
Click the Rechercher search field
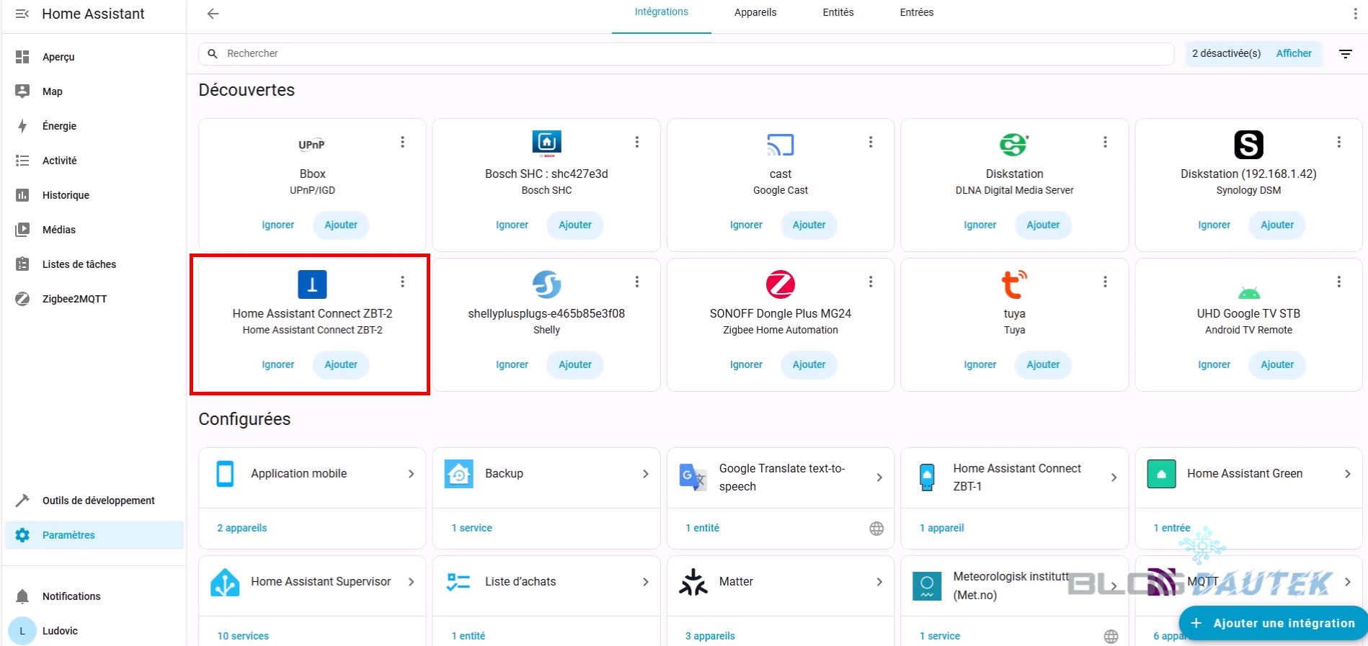685,53
